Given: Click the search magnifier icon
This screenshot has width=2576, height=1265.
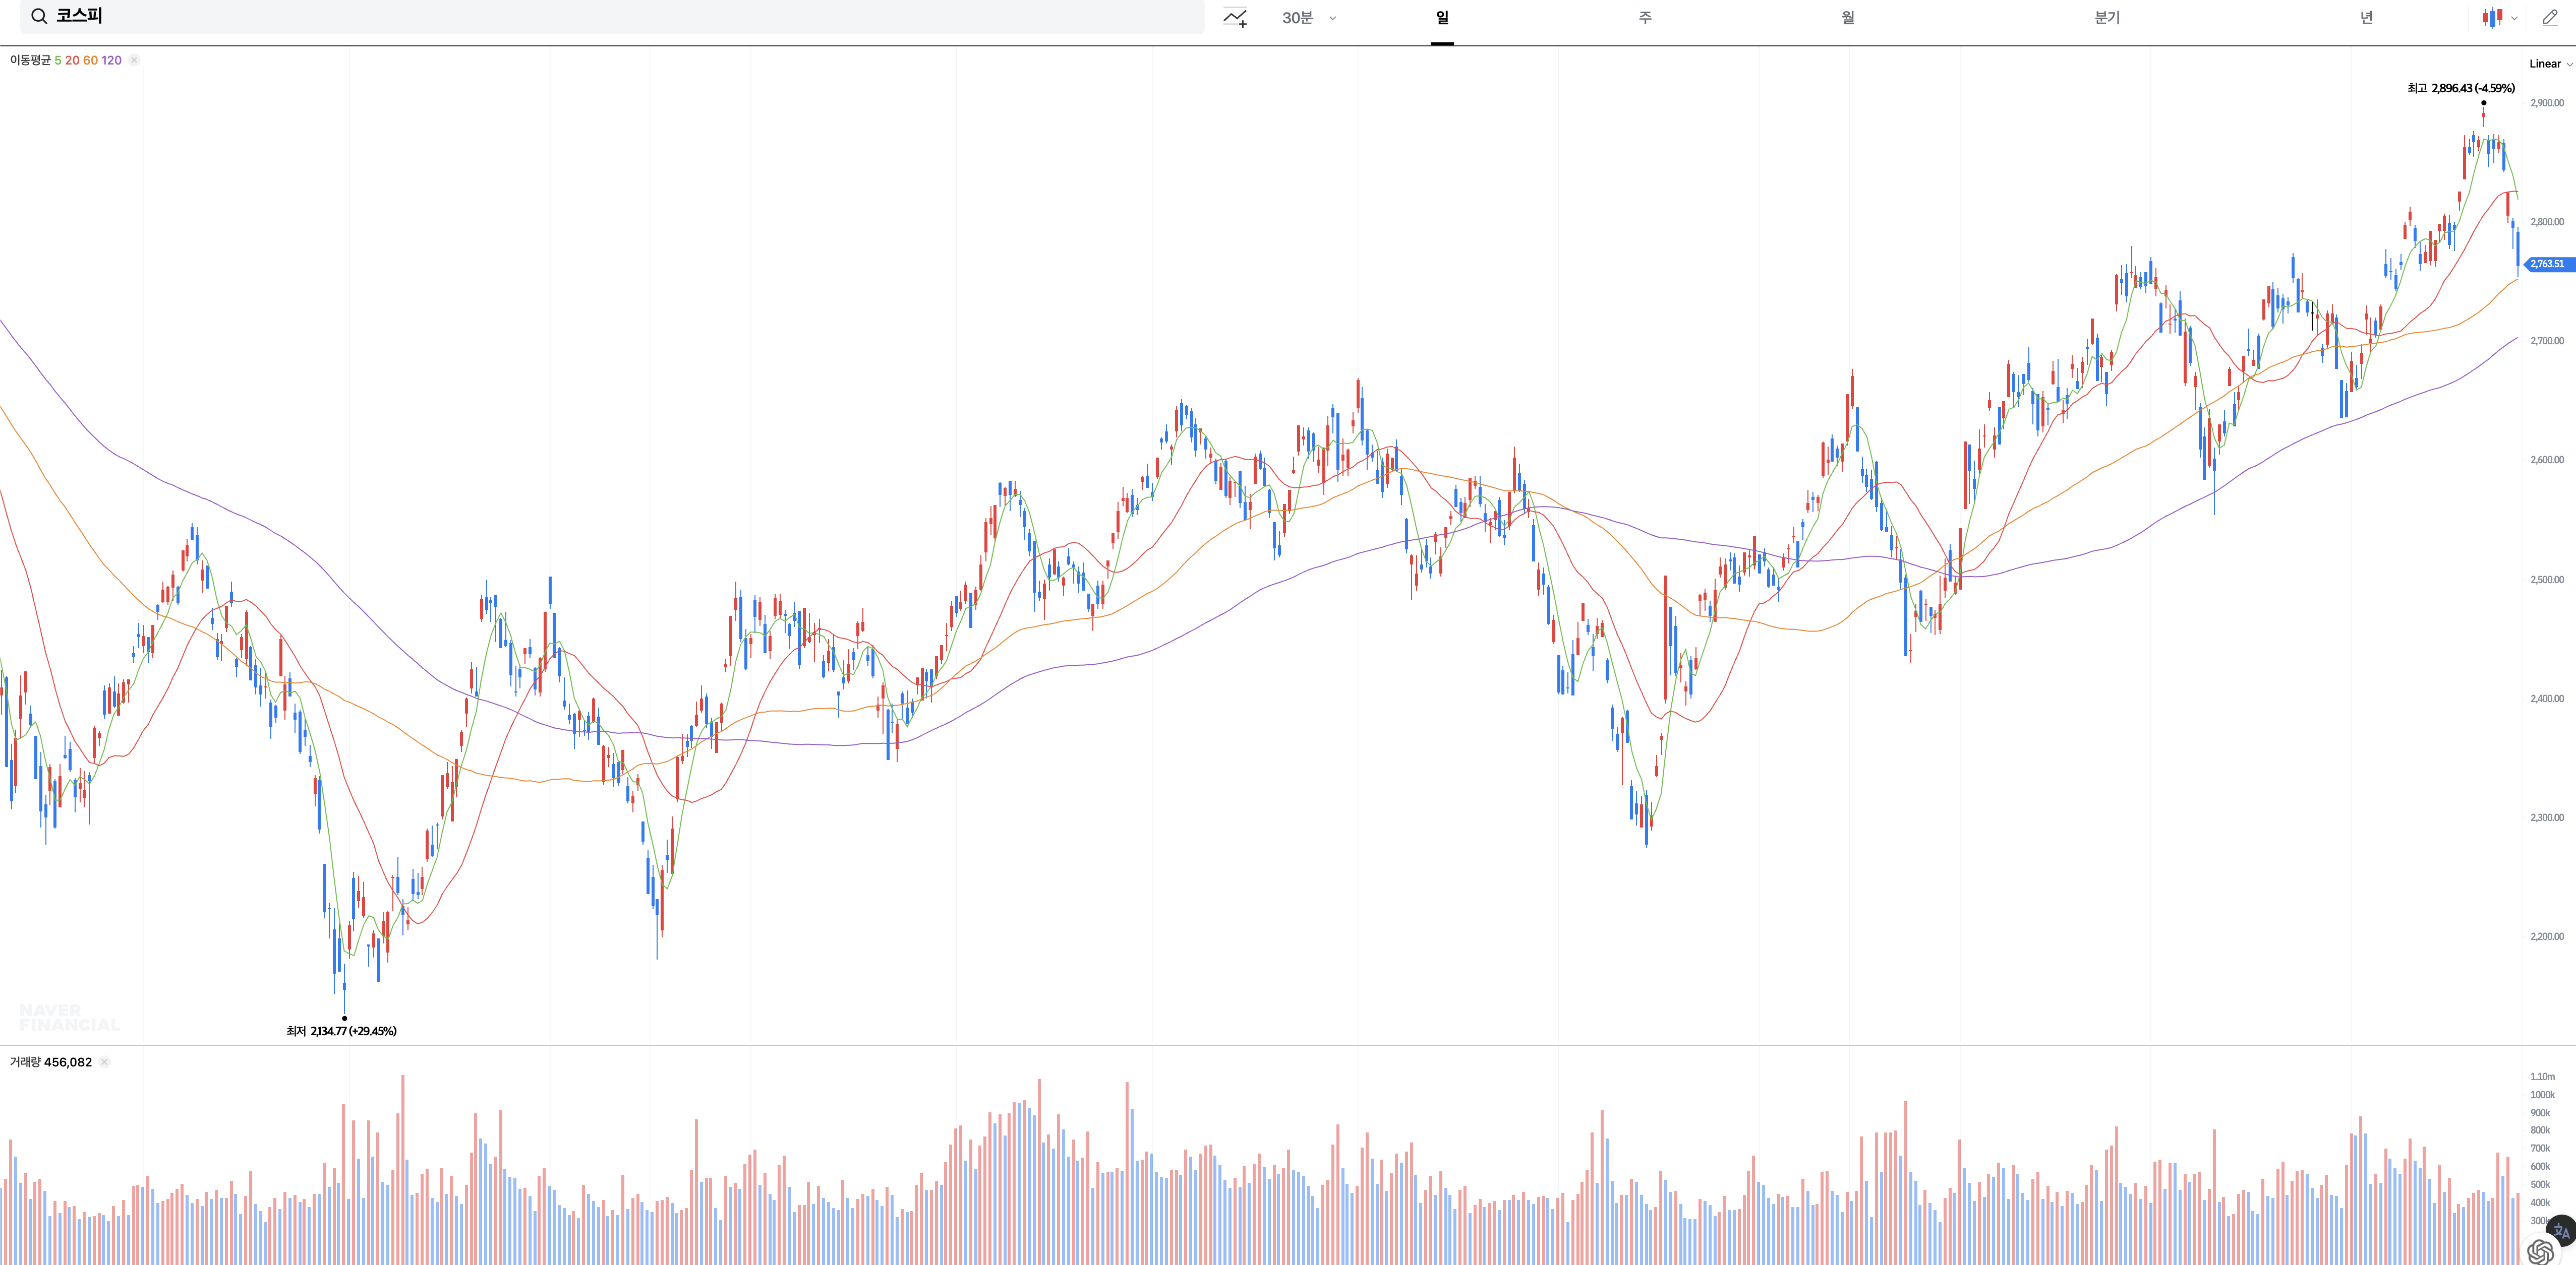Looking at the screenshot, I should [x=39, y=16].
